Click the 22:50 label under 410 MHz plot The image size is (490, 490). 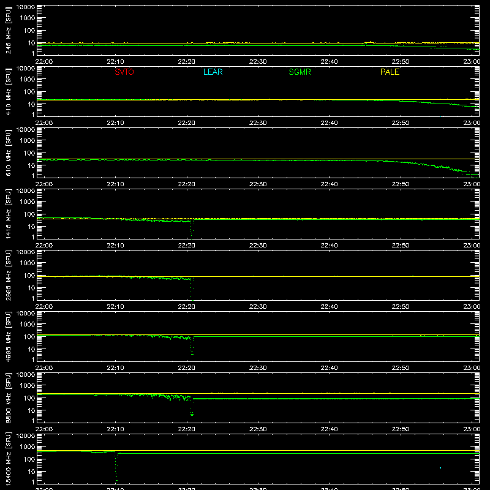(401, 123)
